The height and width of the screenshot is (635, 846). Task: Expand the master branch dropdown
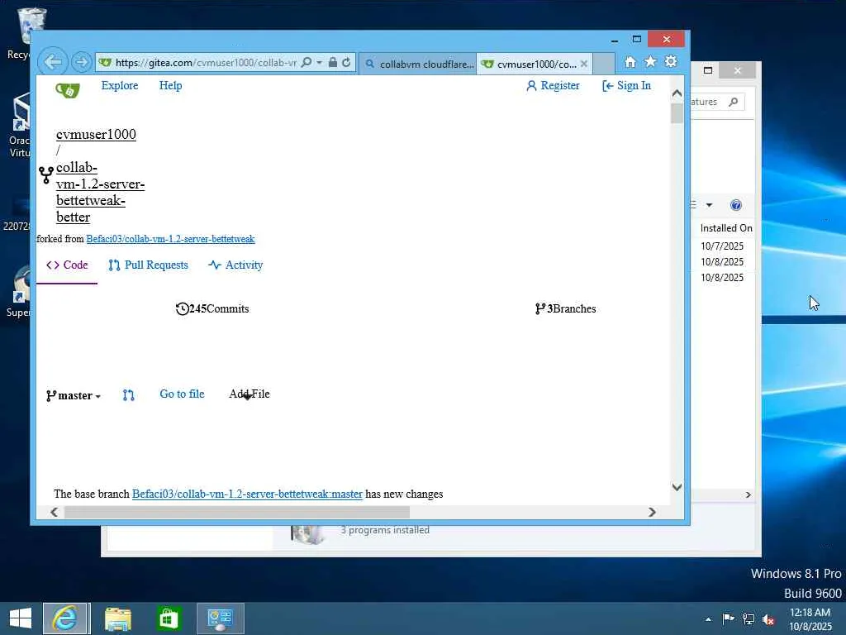point(74,396)
